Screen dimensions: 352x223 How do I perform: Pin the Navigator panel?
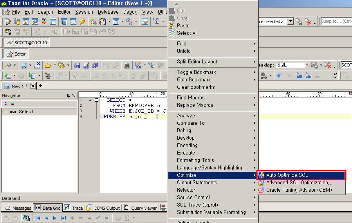(68, 95)
